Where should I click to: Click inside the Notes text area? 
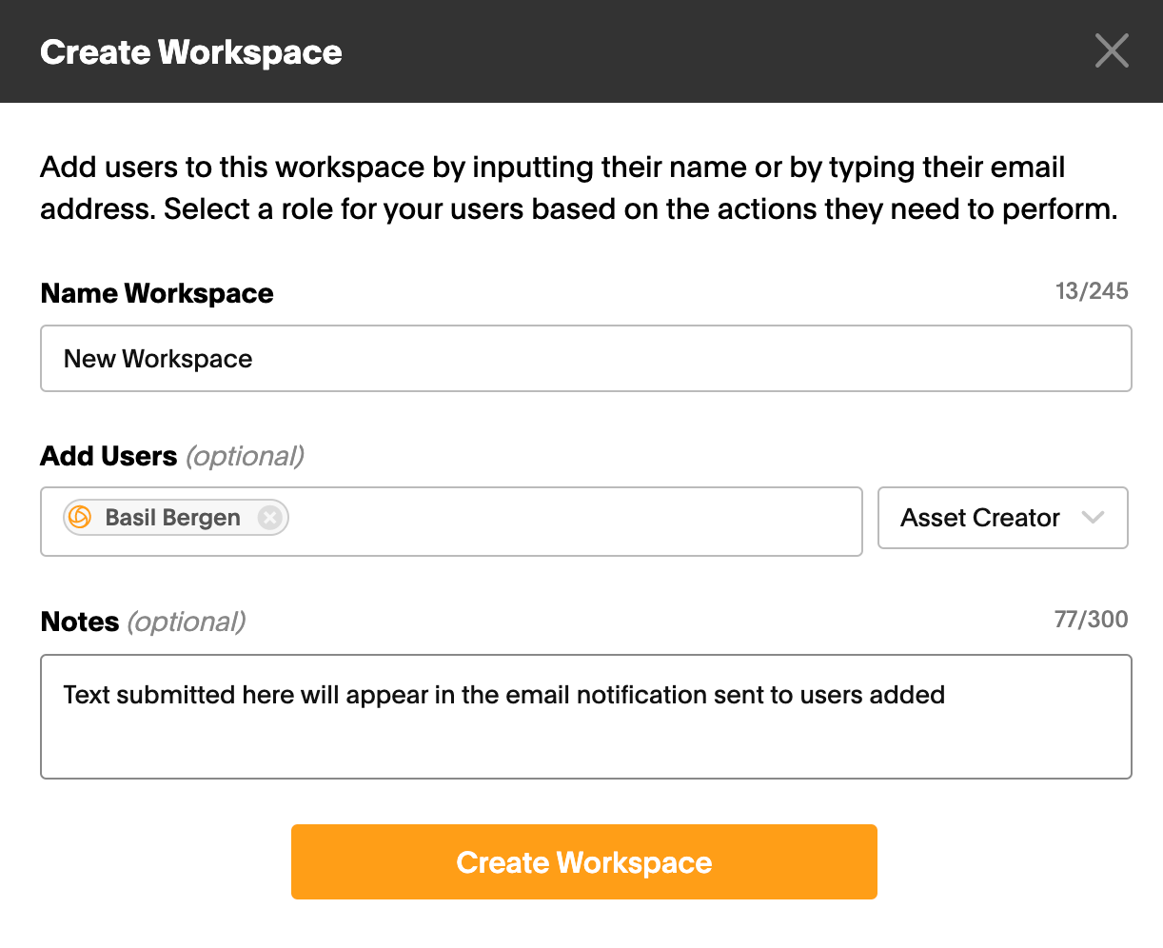pyautogui.click(x=586, y=717)
